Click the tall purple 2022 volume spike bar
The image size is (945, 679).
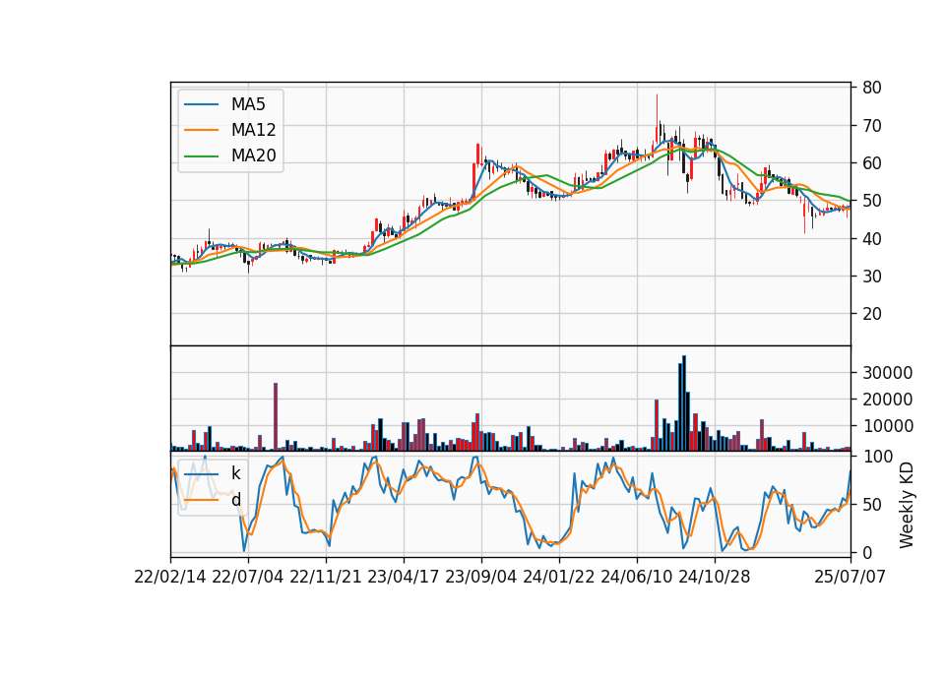coord(276,417)
